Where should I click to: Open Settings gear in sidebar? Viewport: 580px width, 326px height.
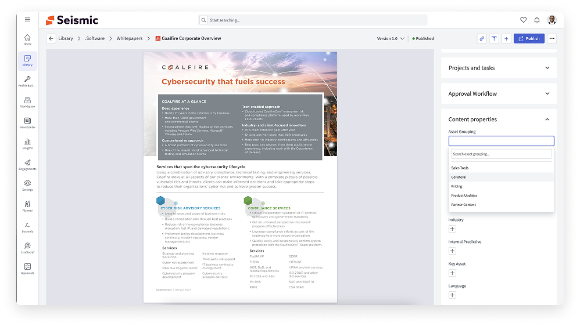pos(27,186)
